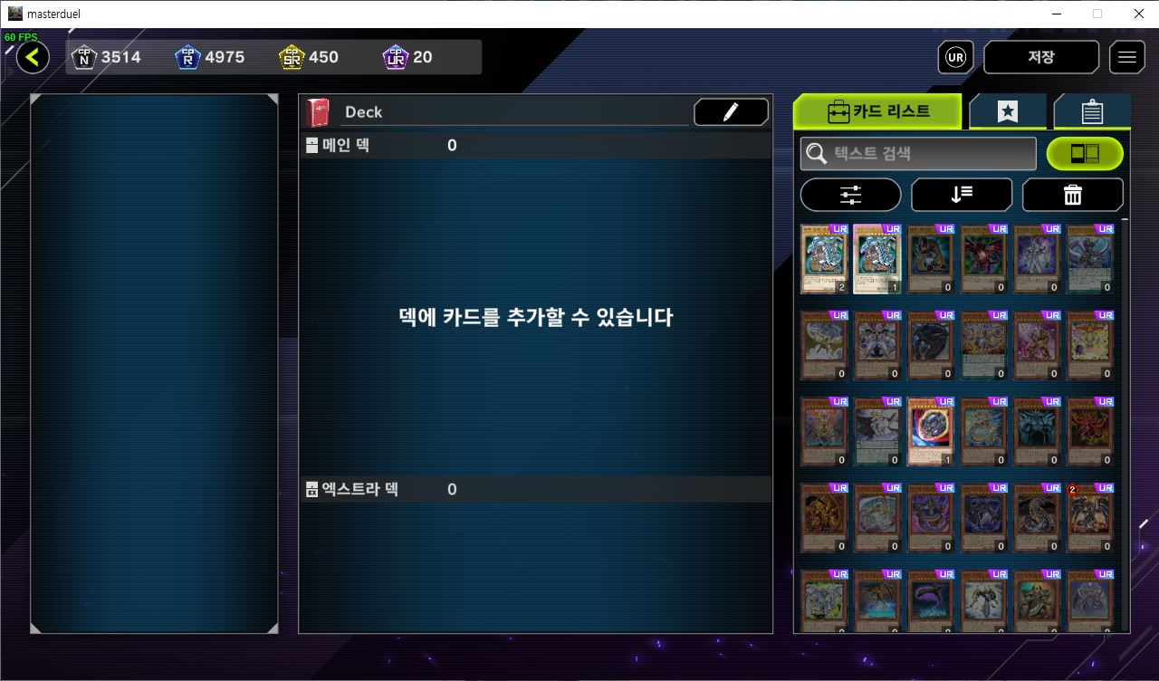This screenshot has width=1159, height=681.
Task: Open the sort order button
Action: tap(962, 195)
